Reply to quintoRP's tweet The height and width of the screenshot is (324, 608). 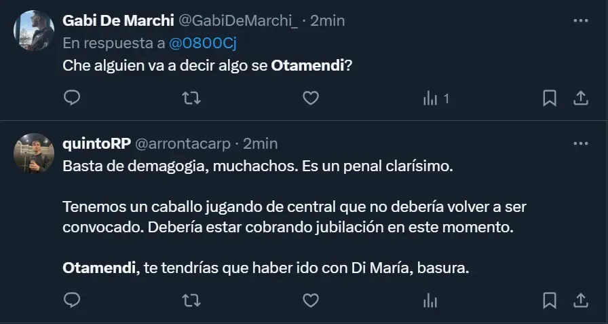click(x=72, y=300)
